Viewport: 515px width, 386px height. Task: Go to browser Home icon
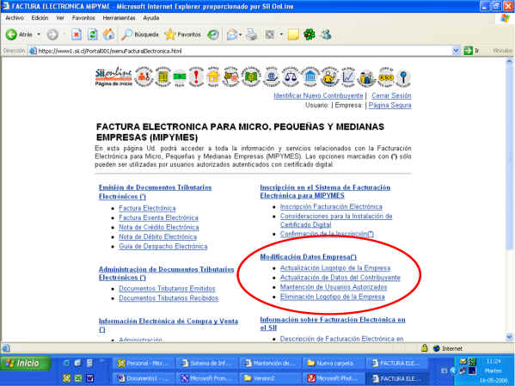108,34
